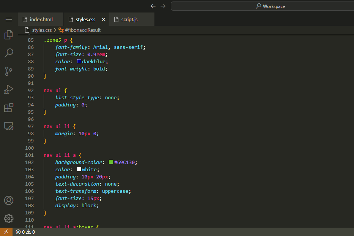
Task: Open the Source Control view
Action: [x=9, y=71]
